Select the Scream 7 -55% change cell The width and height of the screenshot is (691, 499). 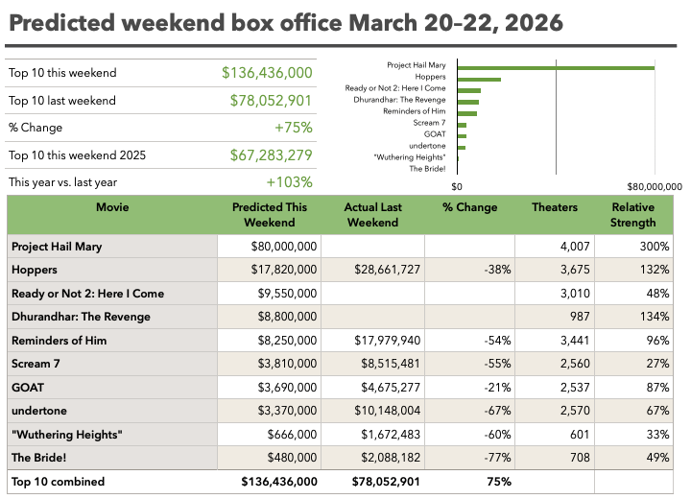(469, 364)
